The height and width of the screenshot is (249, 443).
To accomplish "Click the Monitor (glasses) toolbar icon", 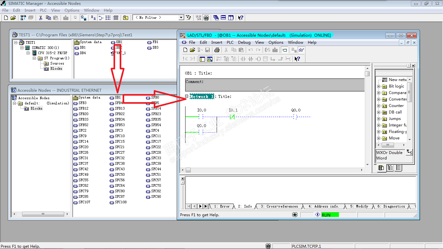I will pos(302,50).
